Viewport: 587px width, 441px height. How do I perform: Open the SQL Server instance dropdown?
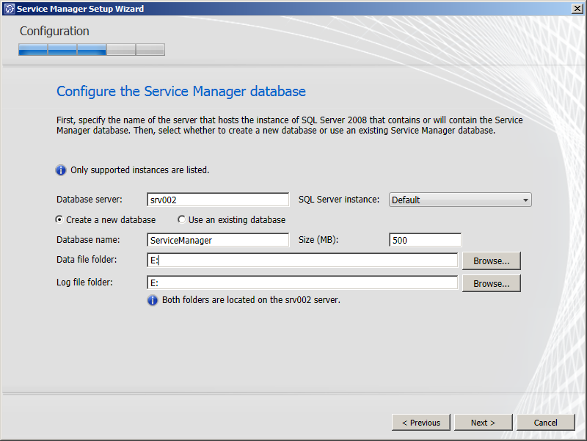click(460, 200)
